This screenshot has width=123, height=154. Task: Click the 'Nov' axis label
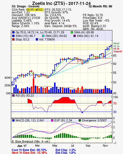coord(105,146)
